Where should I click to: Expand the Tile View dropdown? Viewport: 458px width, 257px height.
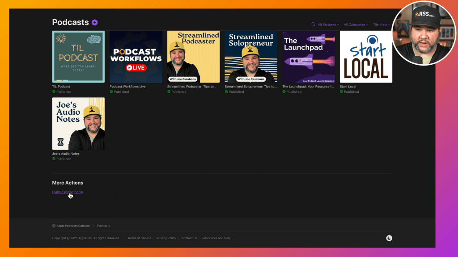pos(381,25)
